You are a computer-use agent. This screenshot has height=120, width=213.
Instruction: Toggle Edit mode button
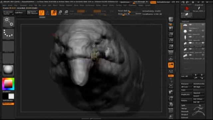[42, 13]
